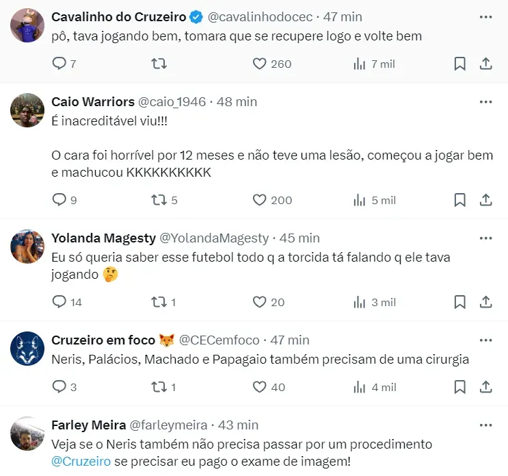Viewport: 508px width, 476px height.
Task: Share Caio Warriors' tweet
Action: (485, 200)
